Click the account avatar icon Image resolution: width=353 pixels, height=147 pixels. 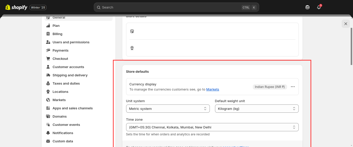(x=307, y=7)
